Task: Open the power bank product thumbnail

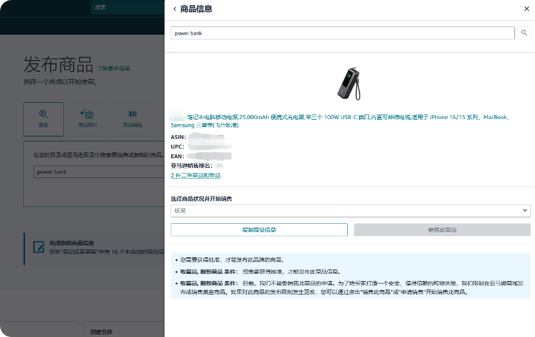Action: [x=350, y=83]
